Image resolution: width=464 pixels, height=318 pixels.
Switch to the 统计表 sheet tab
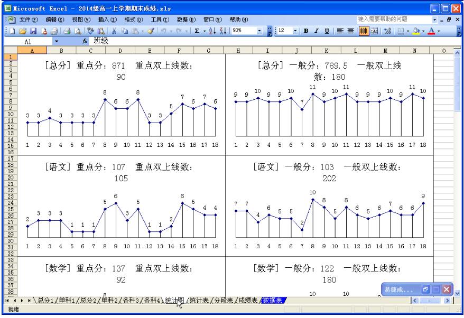coord(199,301)
